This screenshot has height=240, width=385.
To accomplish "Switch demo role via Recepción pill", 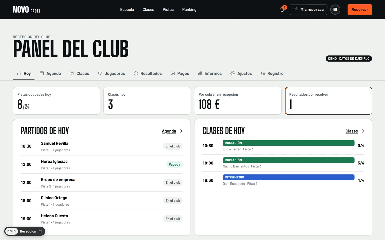I will [x=25, y=231].
